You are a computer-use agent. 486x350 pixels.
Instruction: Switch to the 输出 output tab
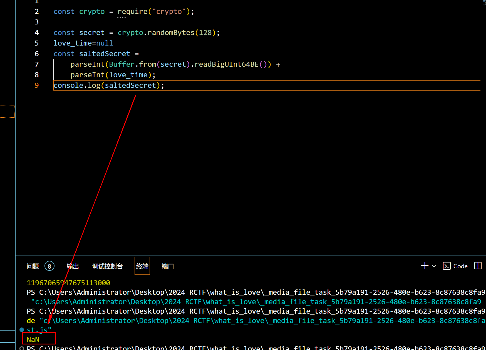coord(73,266)
